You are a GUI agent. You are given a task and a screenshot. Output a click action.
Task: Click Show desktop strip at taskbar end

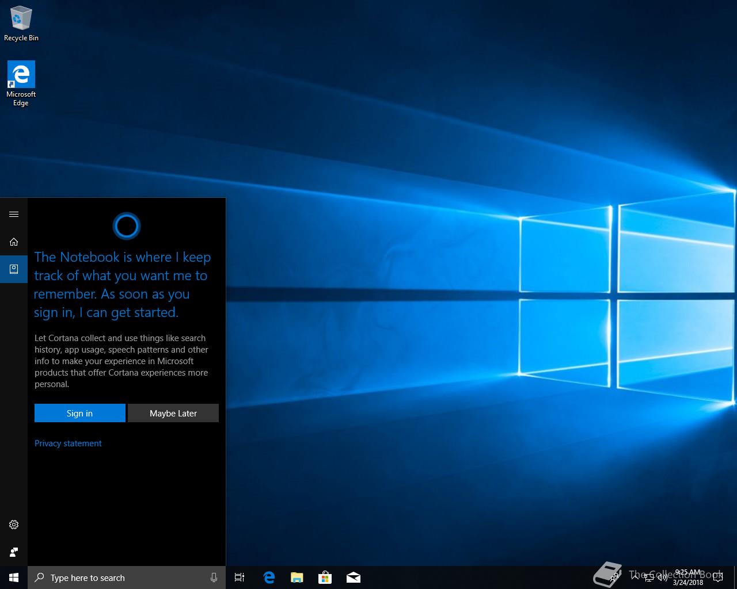point(735,577)
